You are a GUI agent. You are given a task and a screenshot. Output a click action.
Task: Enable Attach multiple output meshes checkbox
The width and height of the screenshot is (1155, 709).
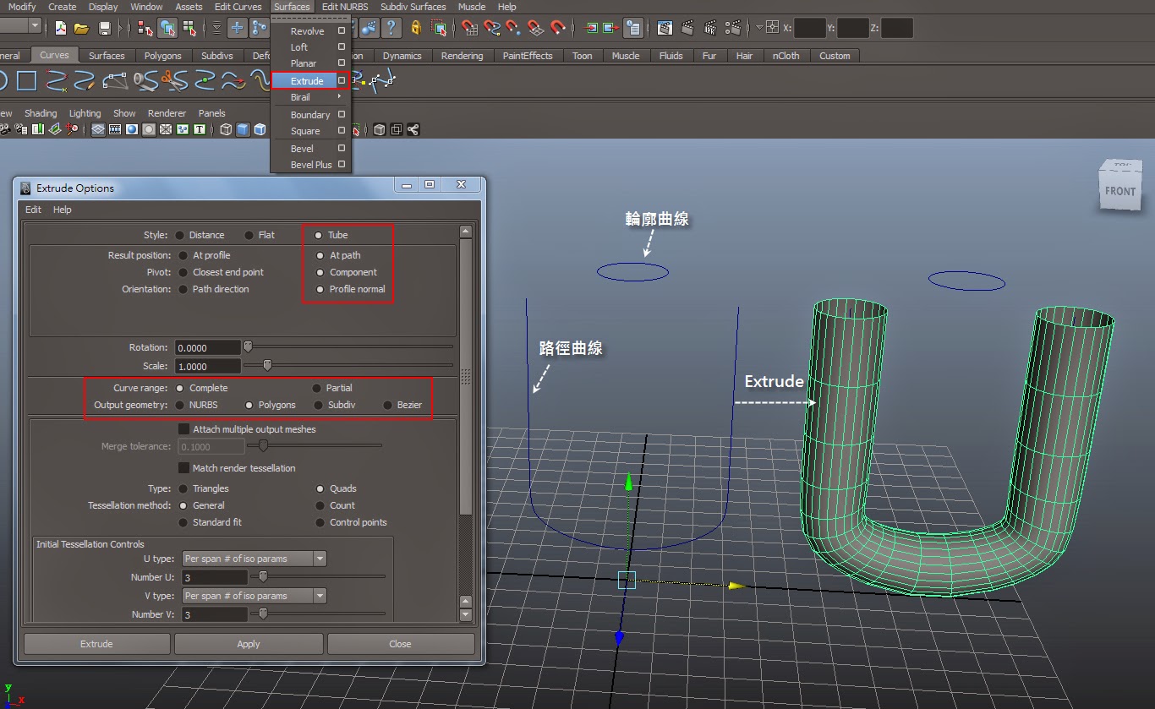[183, 429]
